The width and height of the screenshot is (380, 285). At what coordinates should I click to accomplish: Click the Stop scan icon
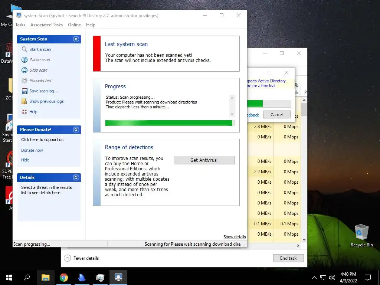click(24, 70)
